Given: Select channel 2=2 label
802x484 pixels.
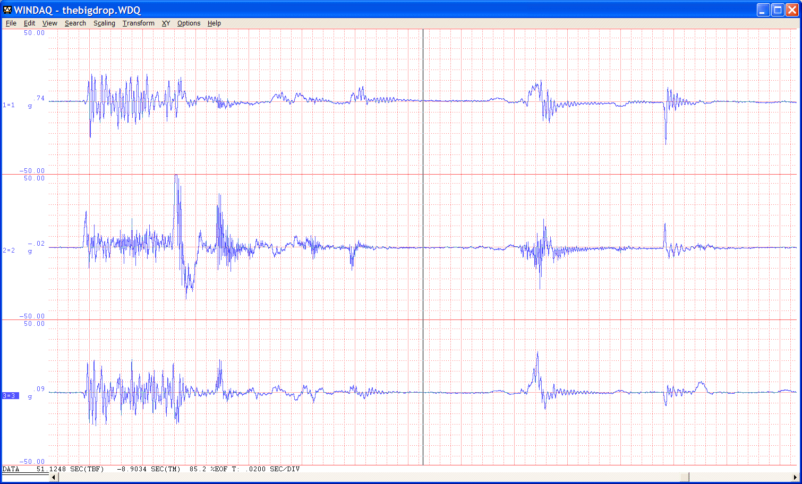Looking at the screenshot, I should pyautogui.click(x=9, y=250).
